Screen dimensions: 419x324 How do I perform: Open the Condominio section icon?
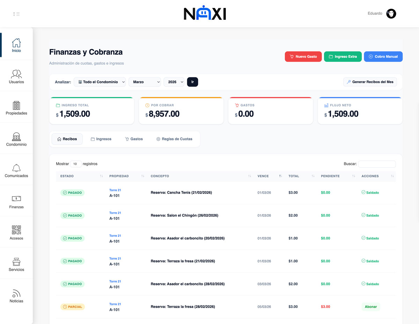click(16, 137)
